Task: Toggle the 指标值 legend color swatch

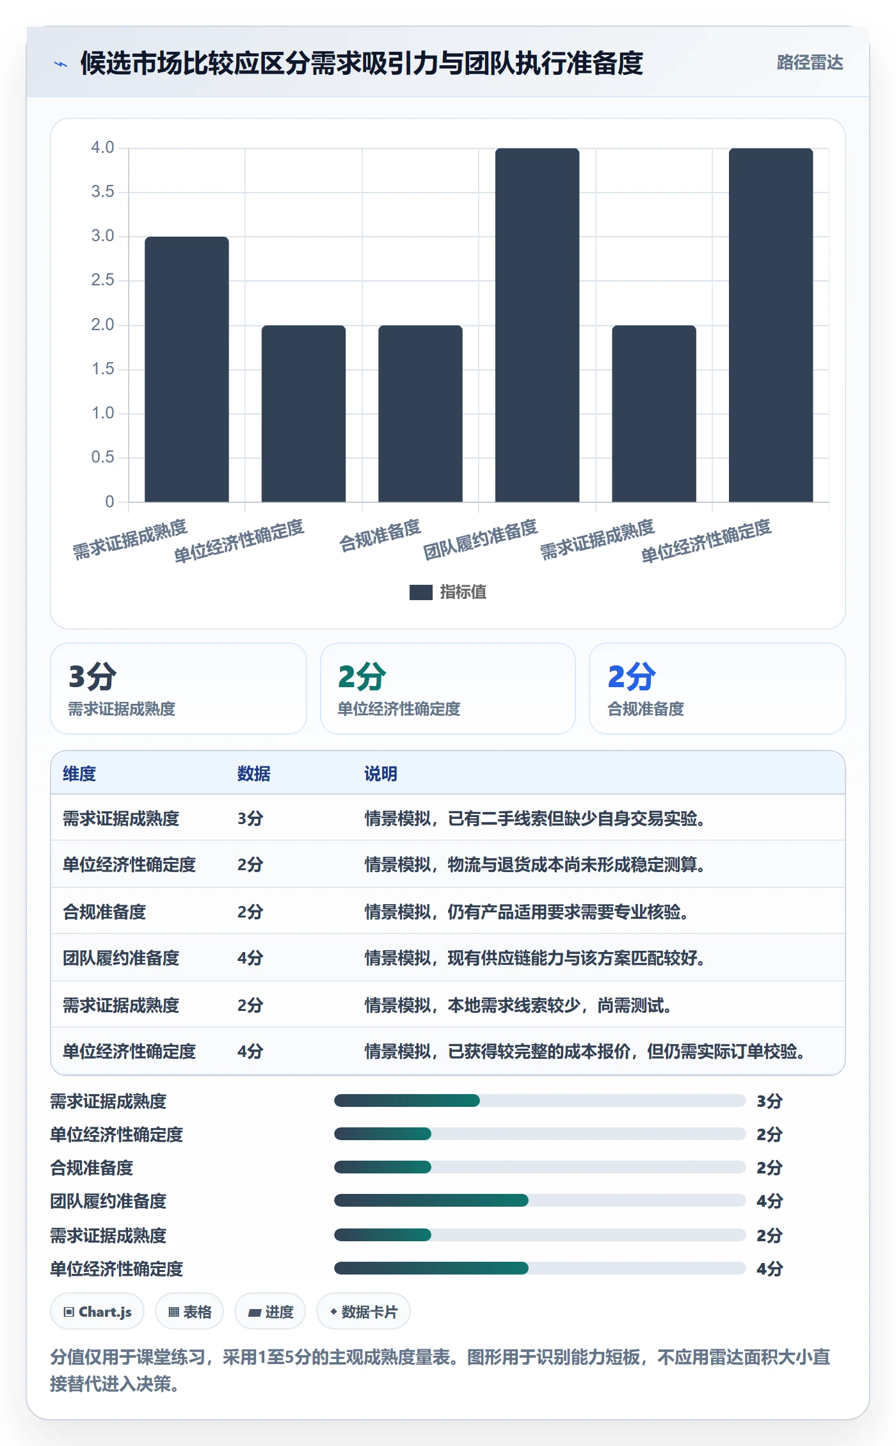Action: click(420, 592)
